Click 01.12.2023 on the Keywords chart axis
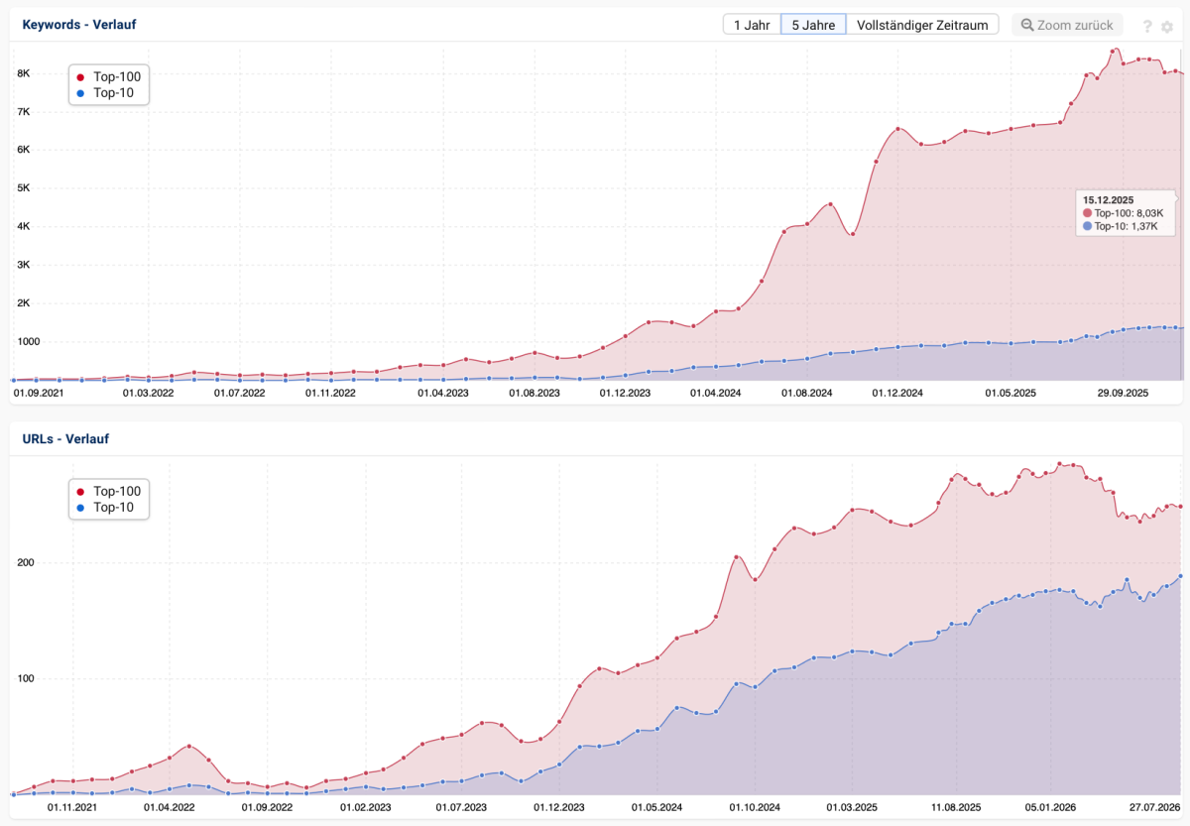This screenshot has height=826, width=1190. 625,393
